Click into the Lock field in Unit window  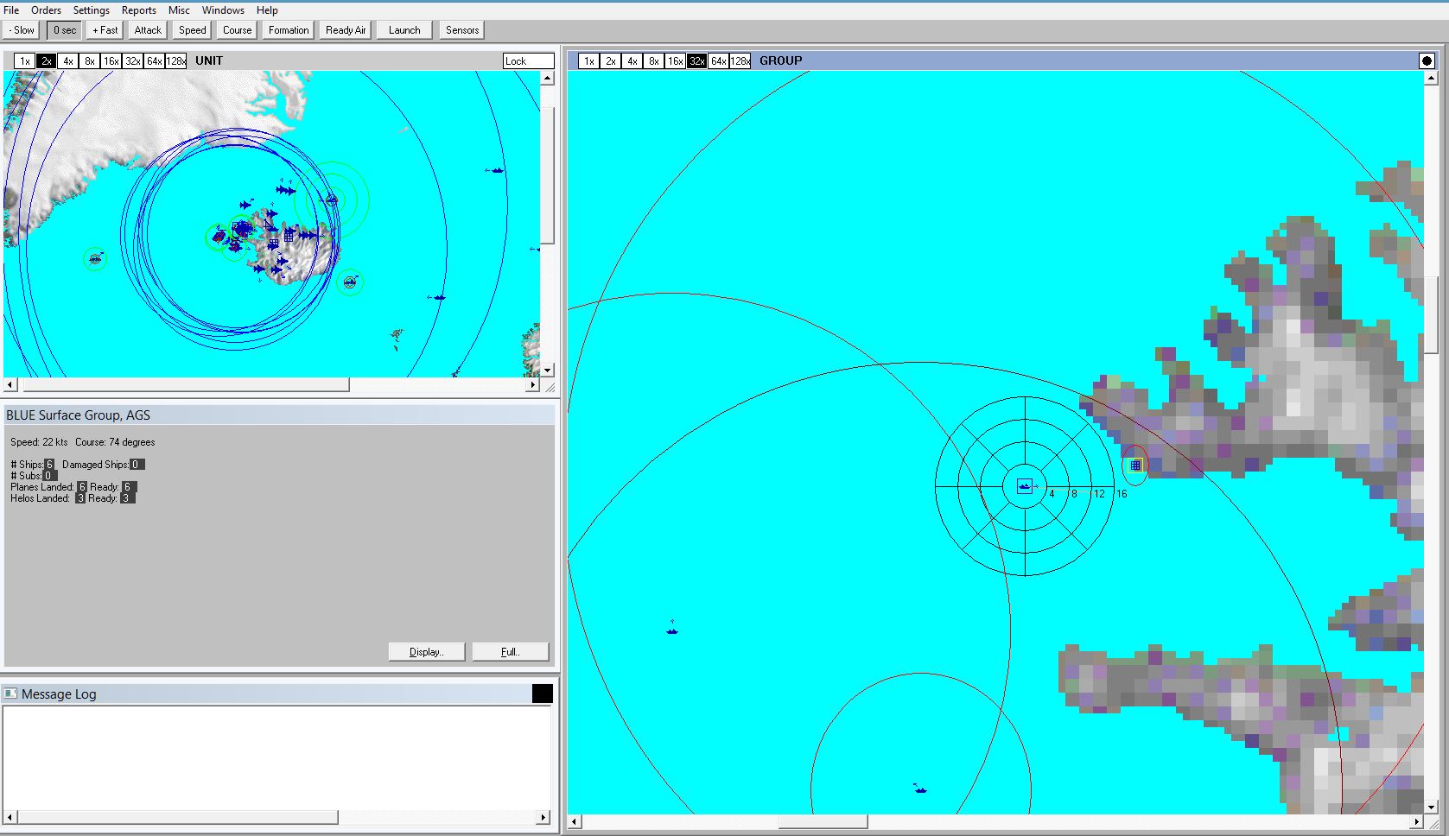coord(528,60)
